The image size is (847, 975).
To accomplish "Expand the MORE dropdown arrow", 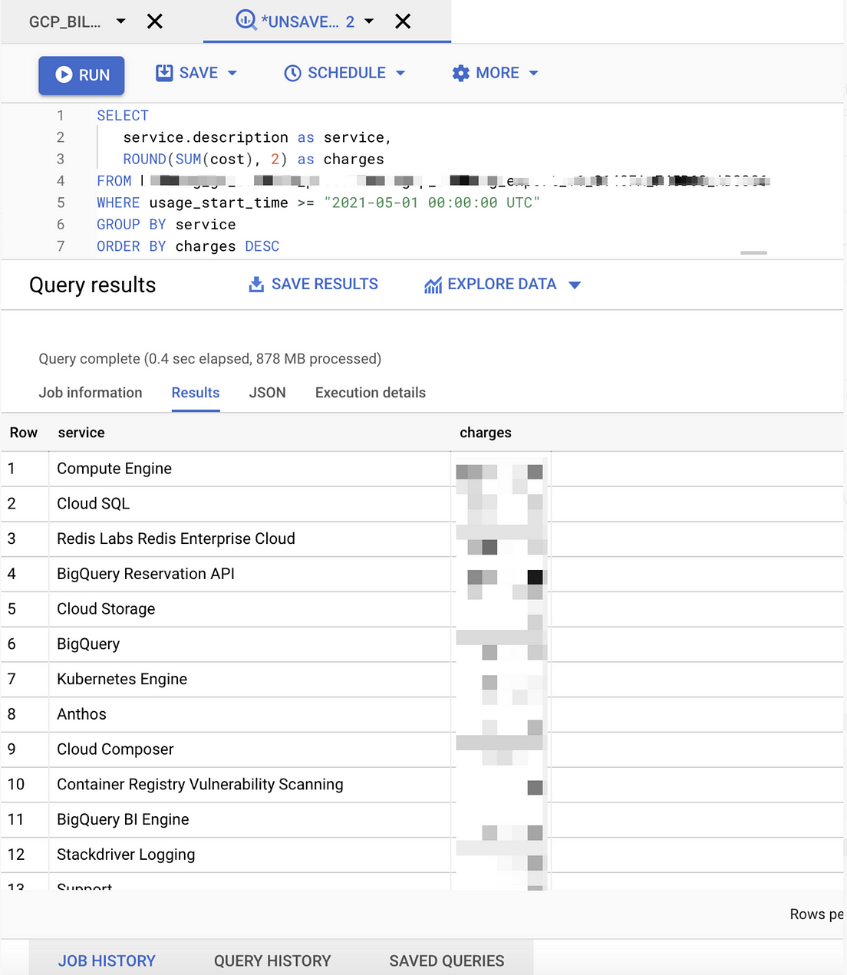I will tap(534, 74).
